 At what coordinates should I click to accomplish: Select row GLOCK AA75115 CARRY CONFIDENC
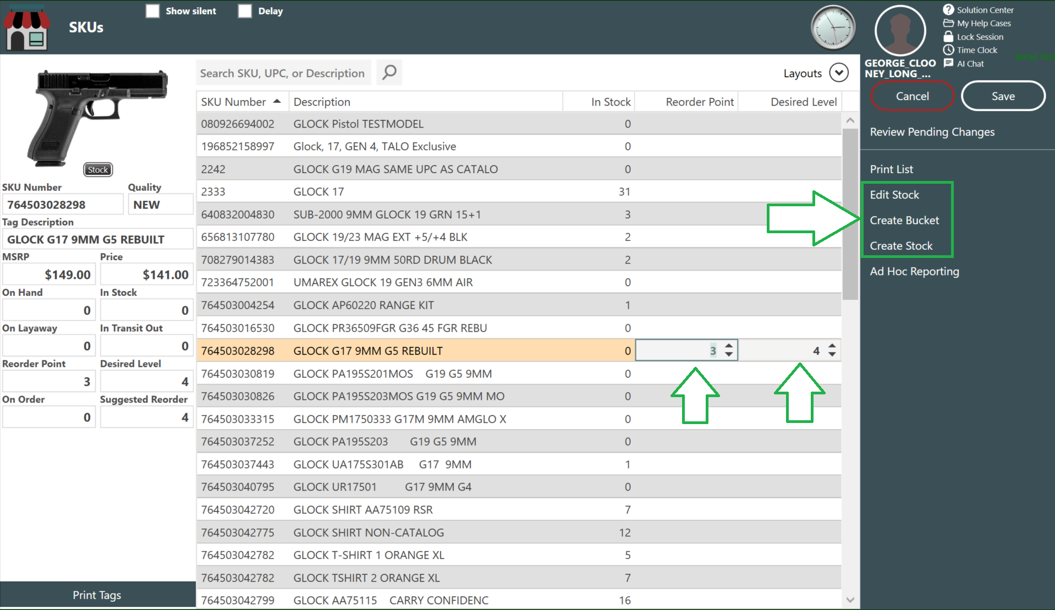[519, 600]
